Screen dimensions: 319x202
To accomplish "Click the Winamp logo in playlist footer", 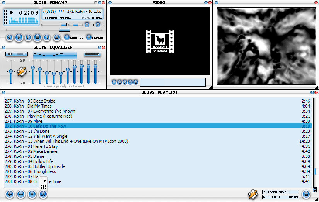I will (253, 194).
